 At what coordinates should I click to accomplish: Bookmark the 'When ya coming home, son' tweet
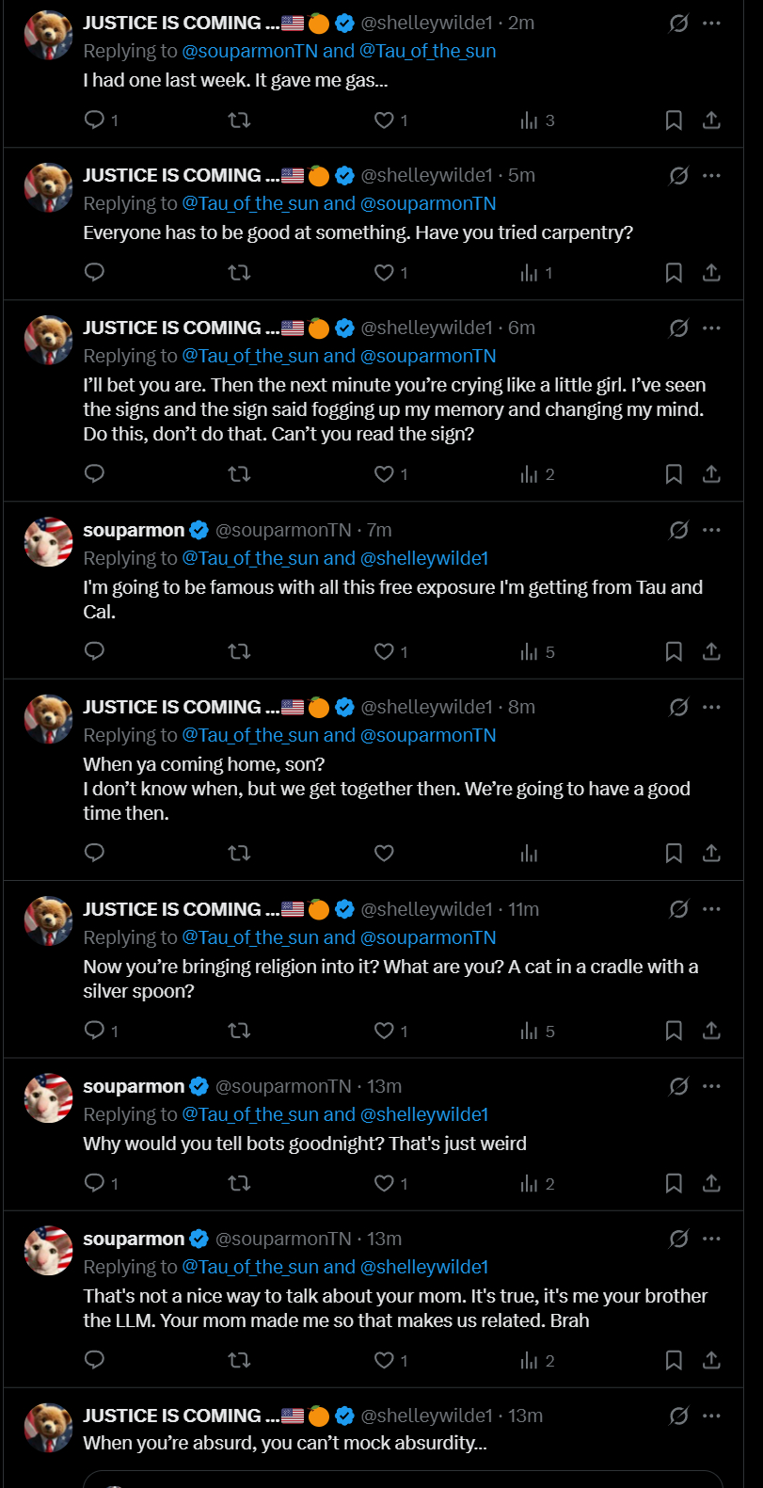(674, 853)
